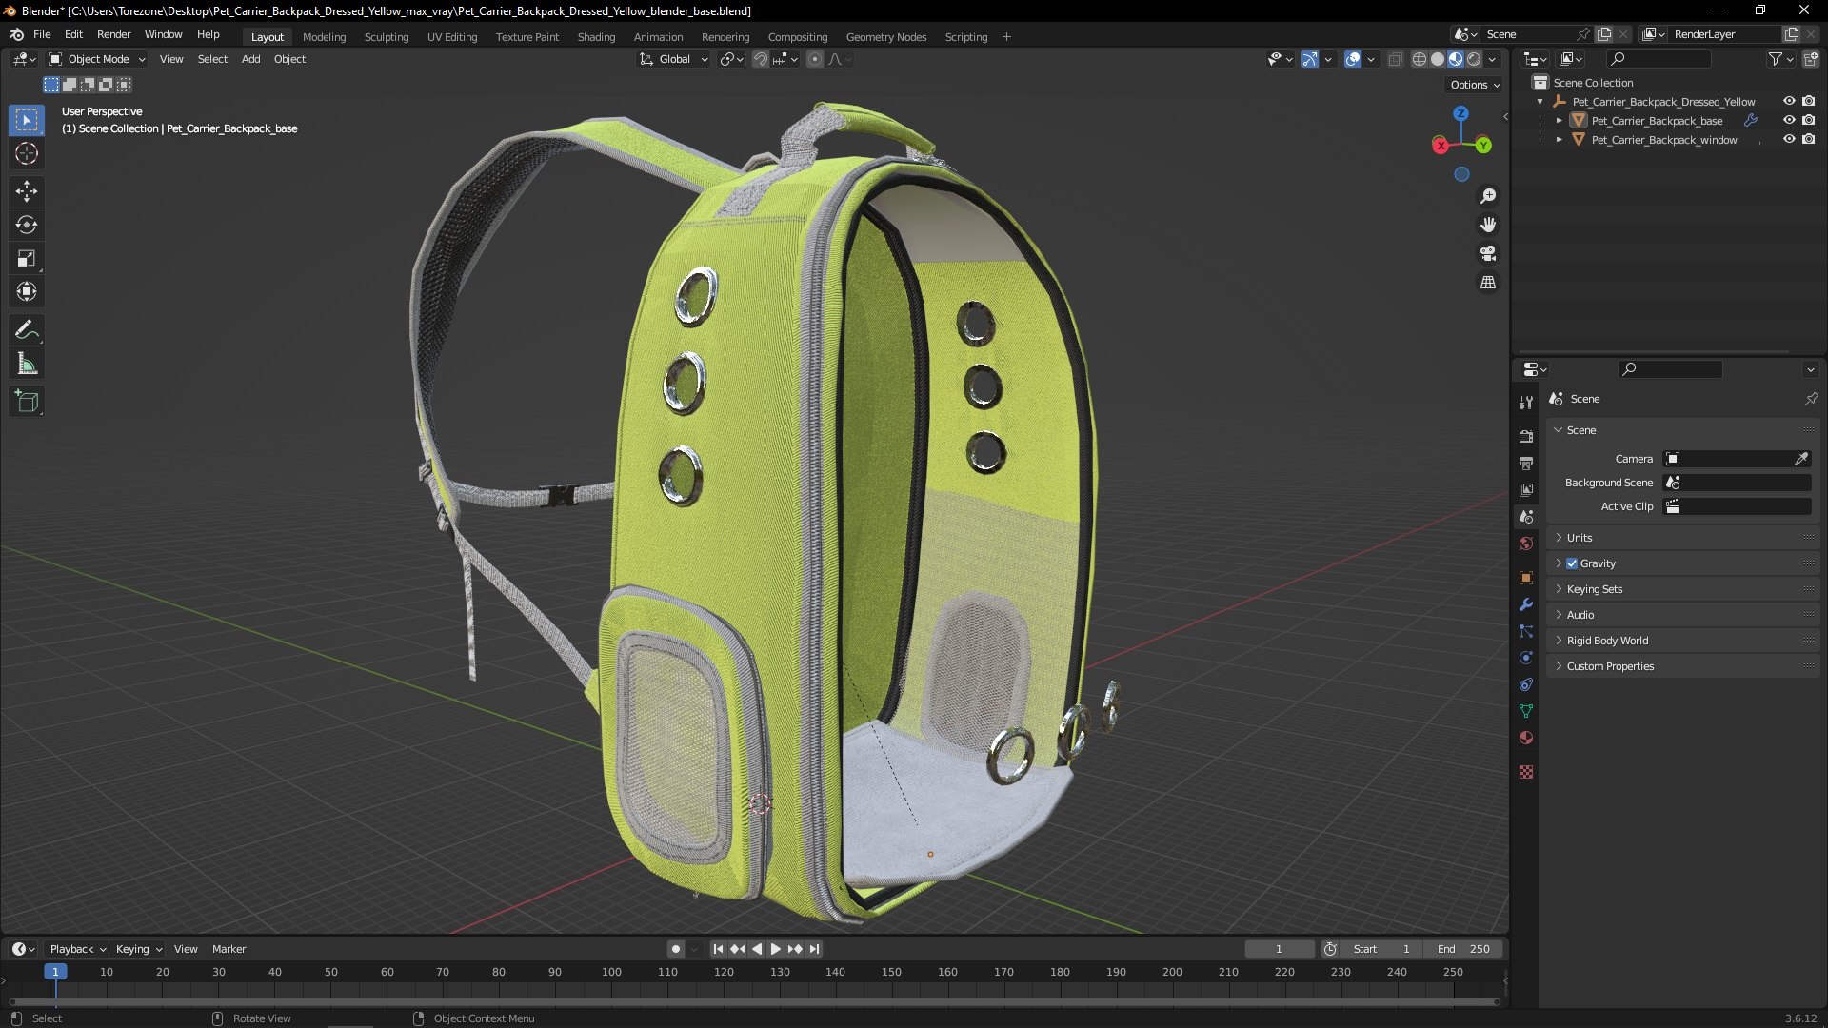Click the Options button in viewport

pos(1475,85)
